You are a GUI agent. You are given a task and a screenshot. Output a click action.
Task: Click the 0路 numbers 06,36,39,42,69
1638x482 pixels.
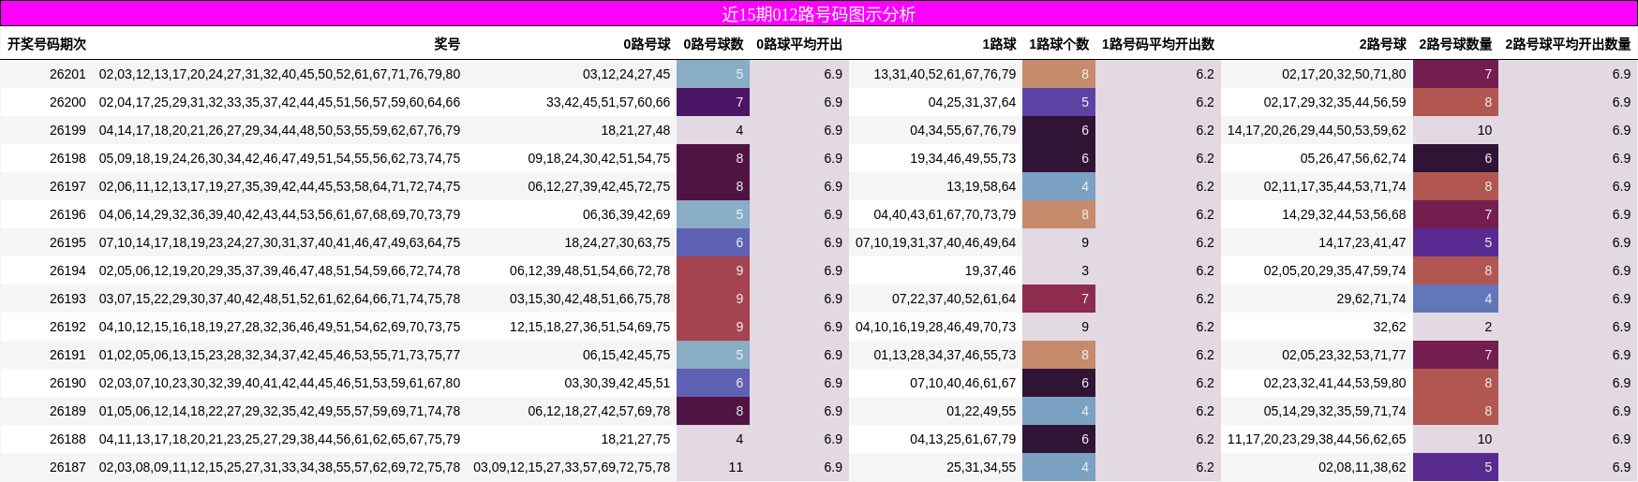(627, 214)
